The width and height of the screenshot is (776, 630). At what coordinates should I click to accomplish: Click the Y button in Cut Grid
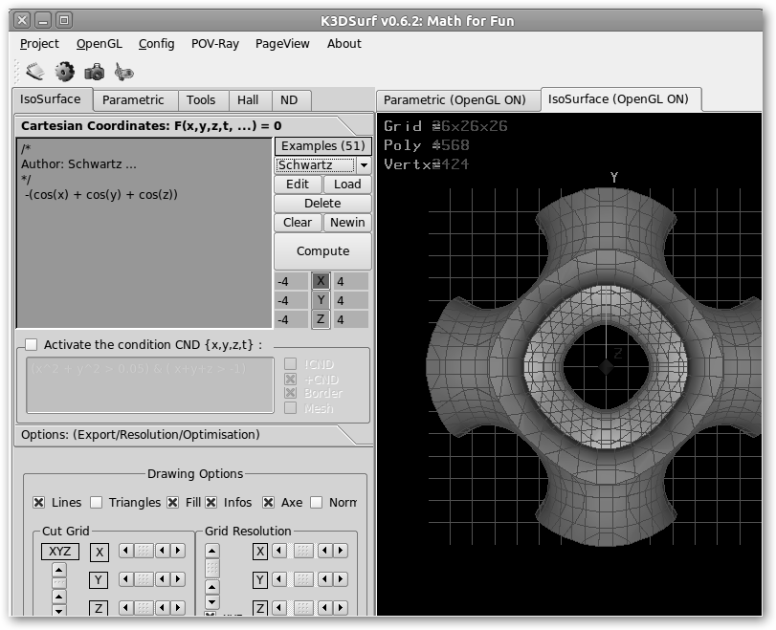[100, 580]
